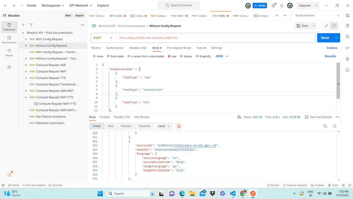Copy the response body
This screenshot has width=353, height=199.
pyautogui.click(x=325, y=126)
